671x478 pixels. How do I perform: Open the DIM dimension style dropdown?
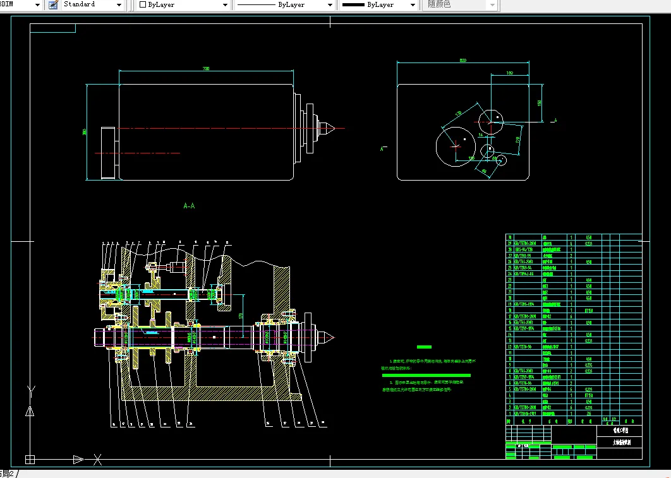coord(37,4)
